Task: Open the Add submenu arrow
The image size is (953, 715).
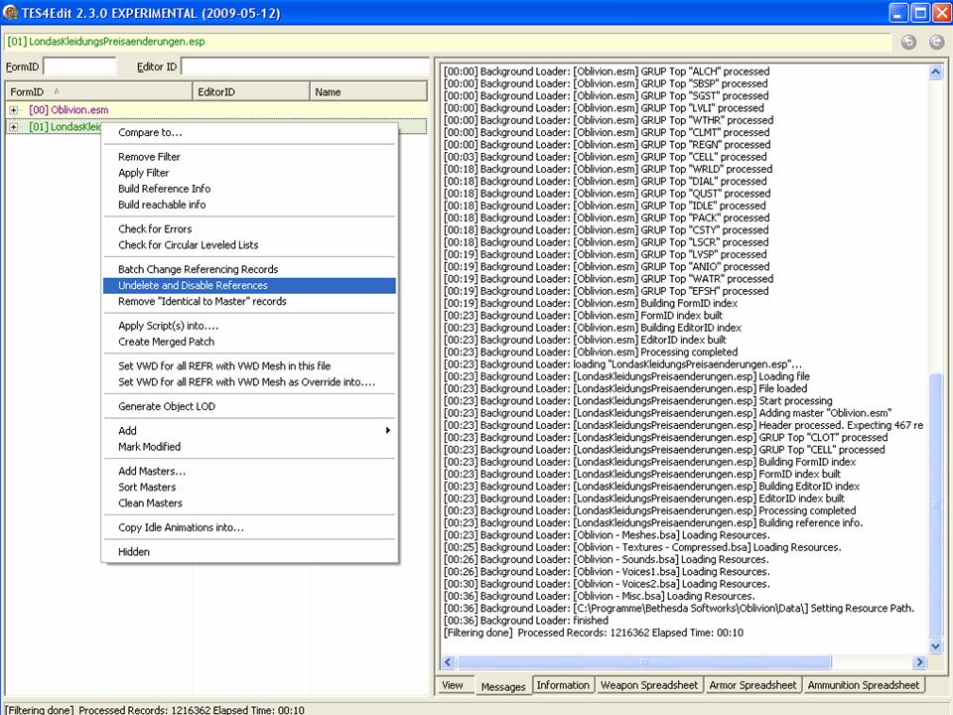Action: 388,430
